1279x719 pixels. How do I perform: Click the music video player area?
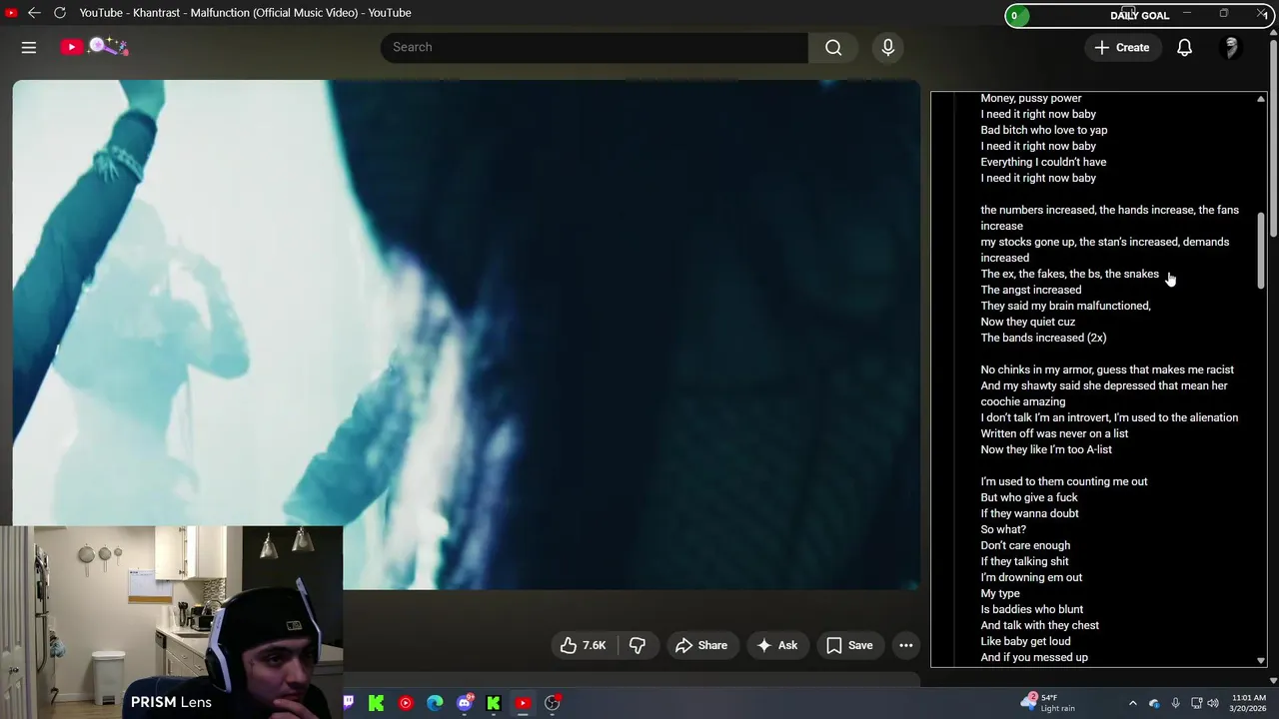[x=466, y=335]
